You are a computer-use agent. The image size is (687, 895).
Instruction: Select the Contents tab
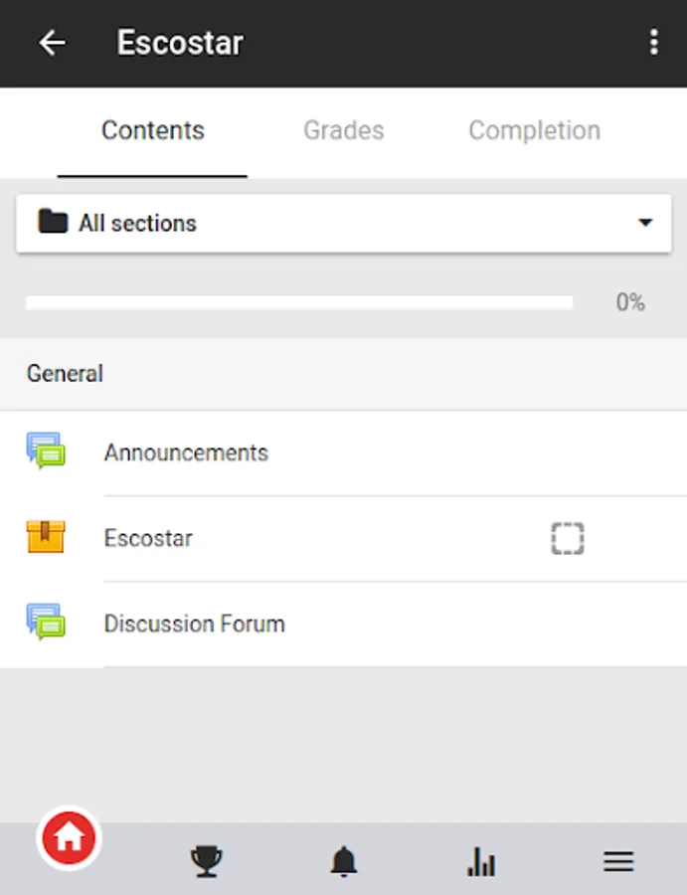pos(152,130)
